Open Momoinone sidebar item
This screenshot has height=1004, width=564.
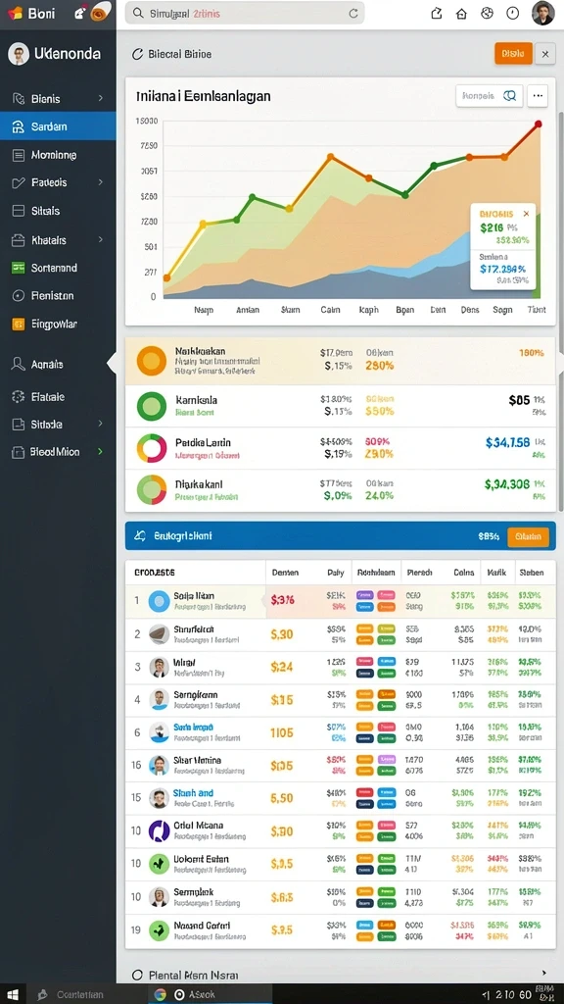(58, 155)
